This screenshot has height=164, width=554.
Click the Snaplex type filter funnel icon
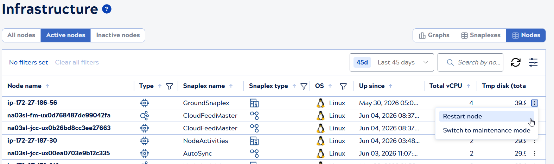pyautogui.click(x=304, y=86)
